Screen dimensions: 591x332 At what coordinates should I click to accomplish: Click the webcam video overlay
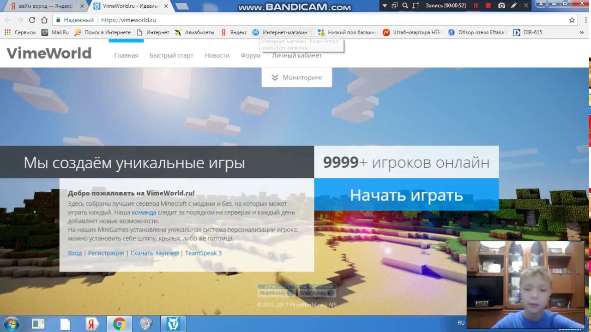point(525,285)
